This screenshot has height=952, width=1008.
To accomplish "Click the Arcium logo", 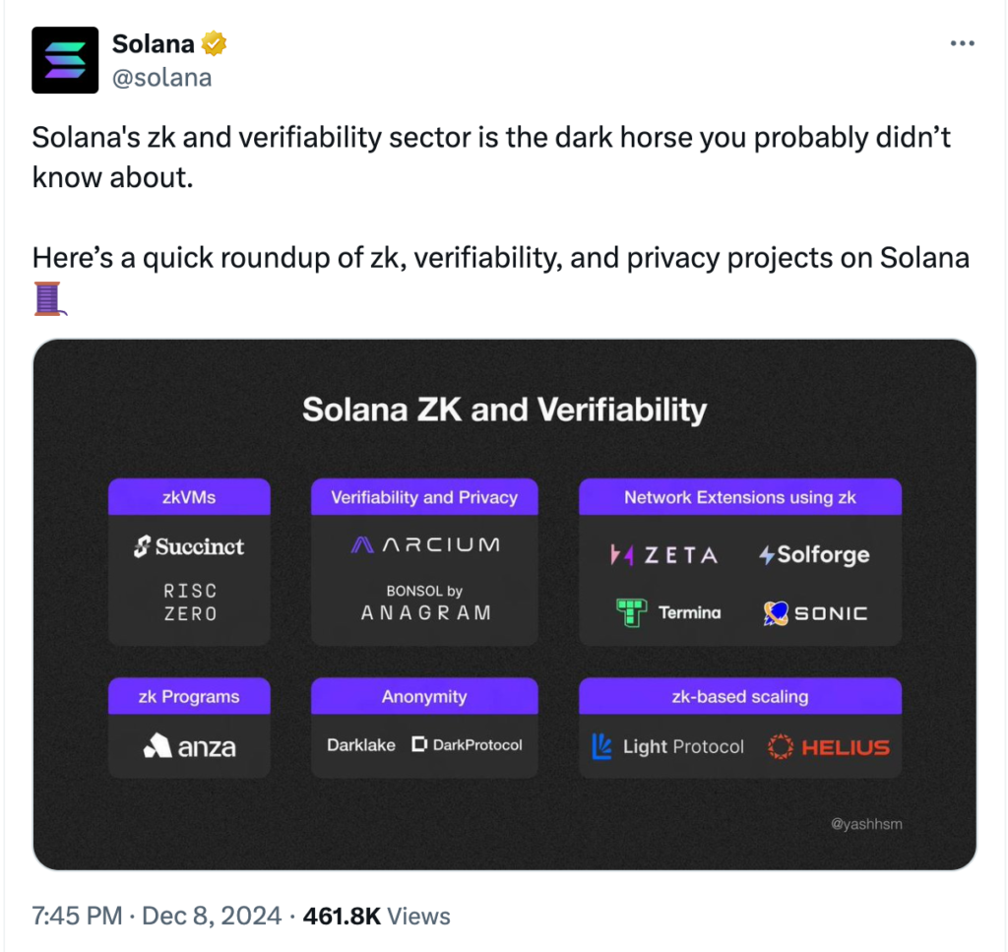I will point(424,544).
